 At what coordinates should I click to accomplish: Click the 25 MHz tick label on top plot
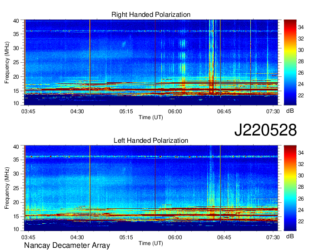(x=16, y=62)
